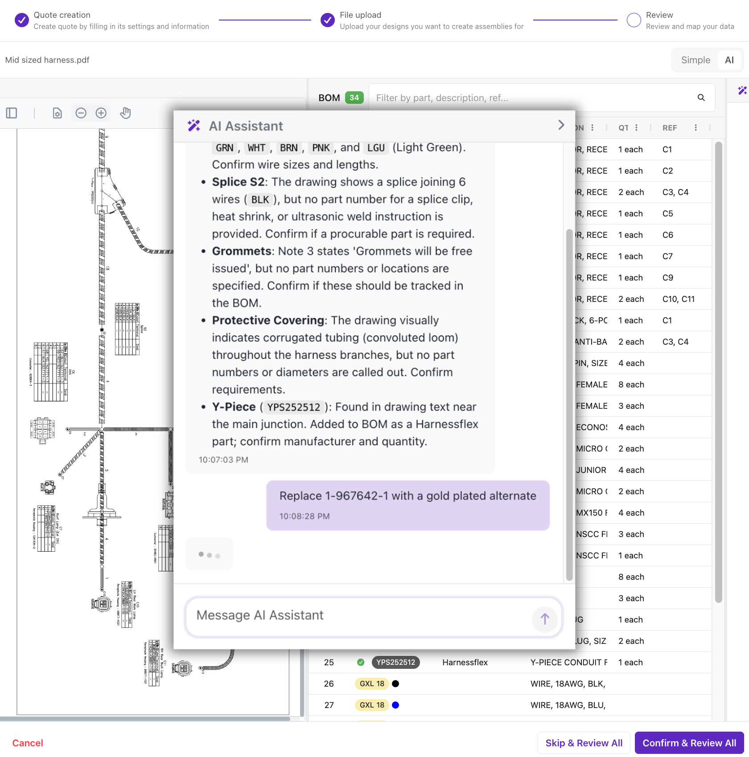Click the BOM filter search icon
This screenshot has width=749, height=757.
(701, 98)
